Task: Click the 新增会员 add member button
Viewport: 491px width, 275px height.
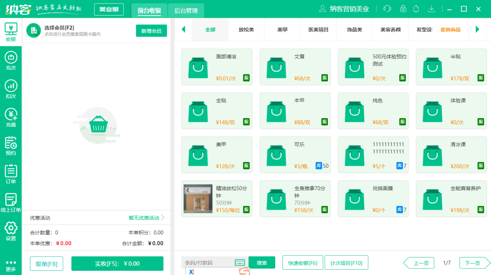Action: pos(151,31)
